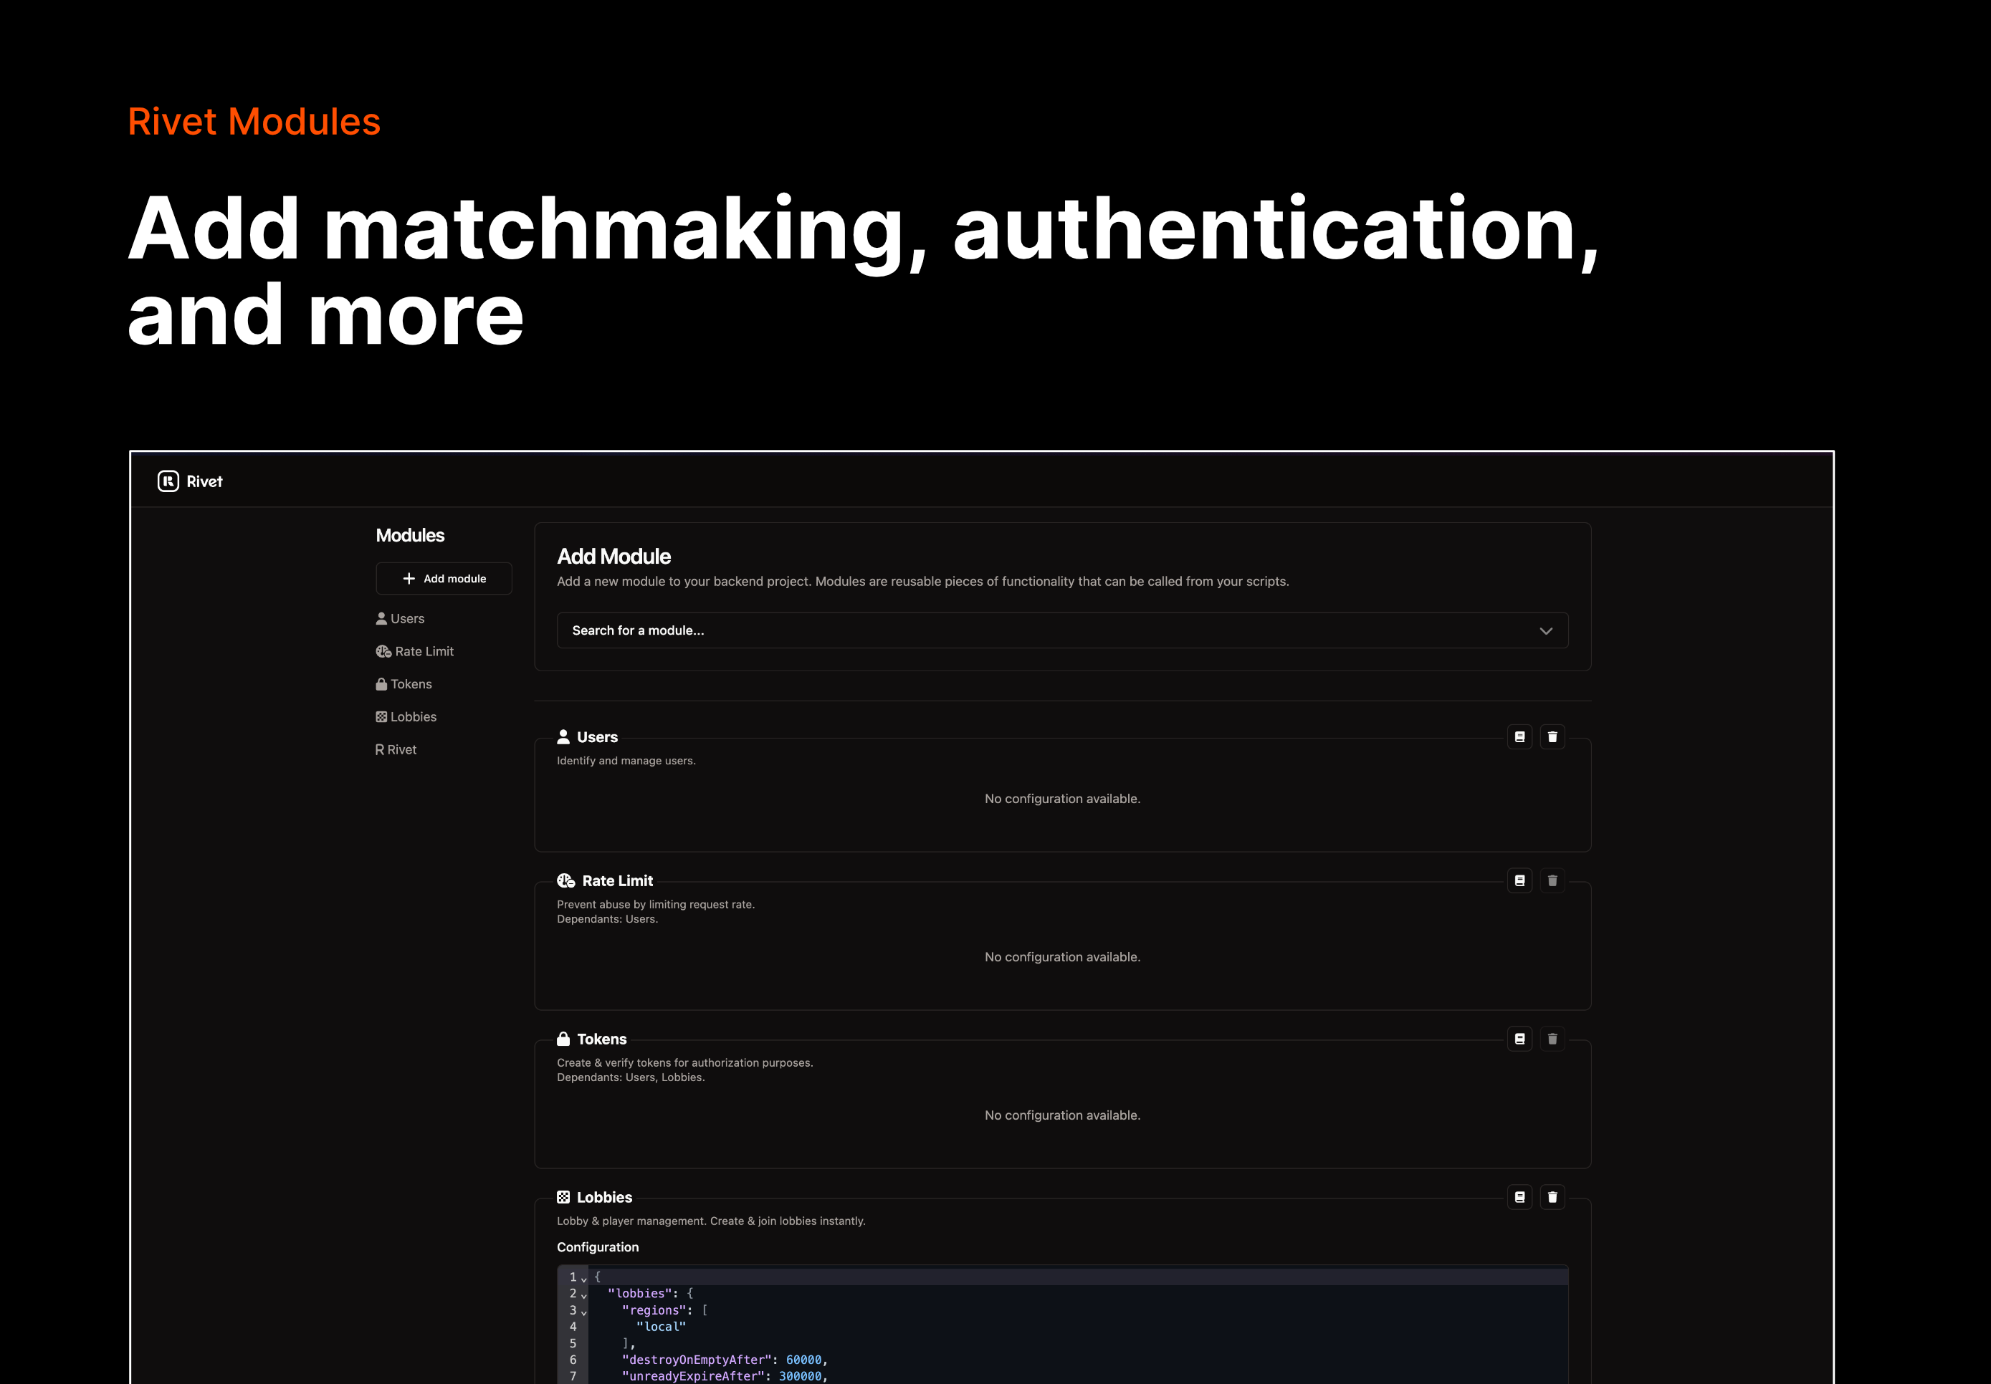Click "Dependants: Users." under Rate Limit
This screenshot has width=1991, height=1384.
click(x=607, y=918)
